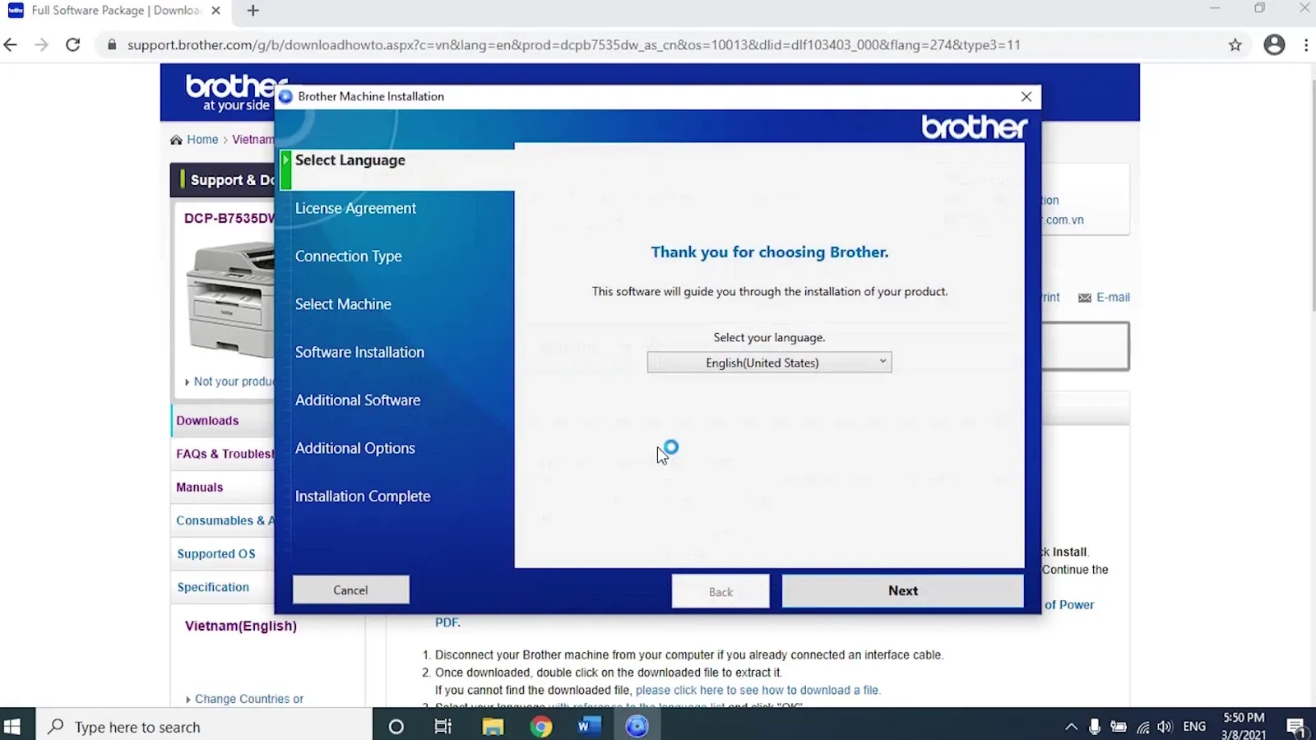Screen dimensions: 1316x740
Task: Open a new browser tab
Action: pos(253,11)
